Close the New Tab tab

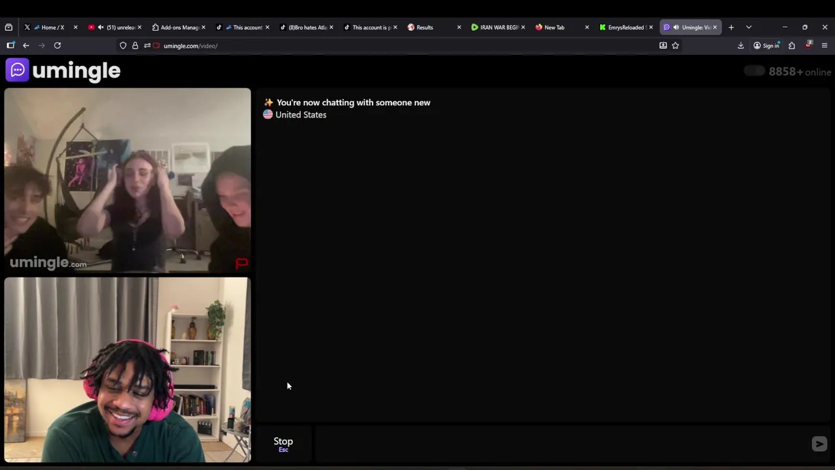(x=586, y=27)
